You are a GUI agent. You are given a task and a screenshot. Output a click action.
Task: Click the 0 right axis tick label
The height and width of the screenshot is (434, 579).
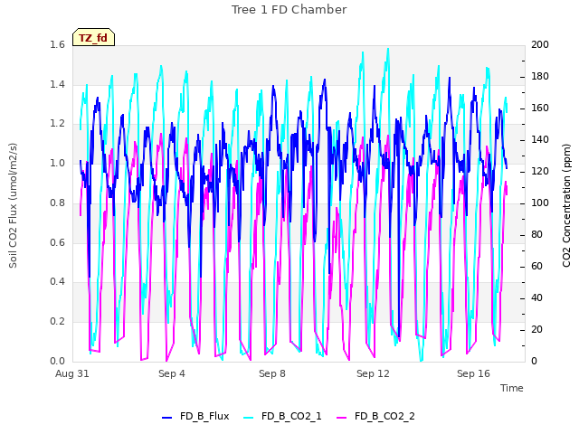534,362
